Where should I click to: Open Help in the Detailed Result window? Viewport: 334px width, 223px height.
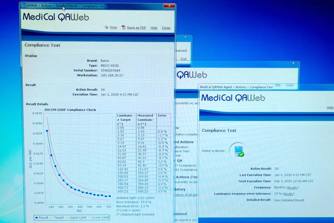[154, 28]
